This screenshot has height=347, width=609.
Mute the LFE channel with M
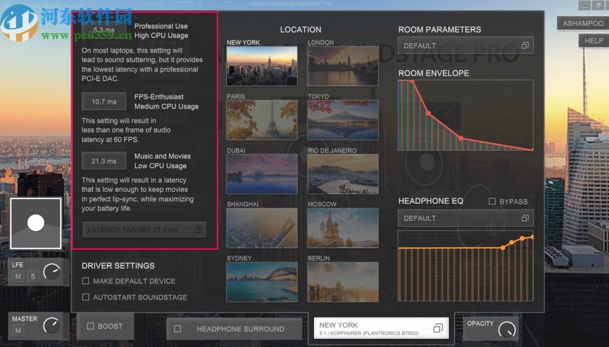[18, 276]
